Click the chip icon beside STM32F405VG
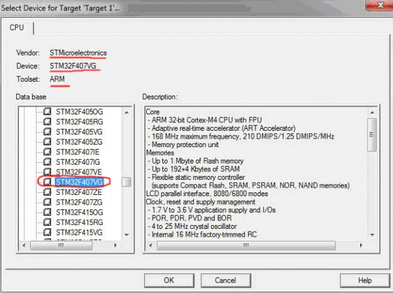Screen dimensions: 393x293 (47, 131)
